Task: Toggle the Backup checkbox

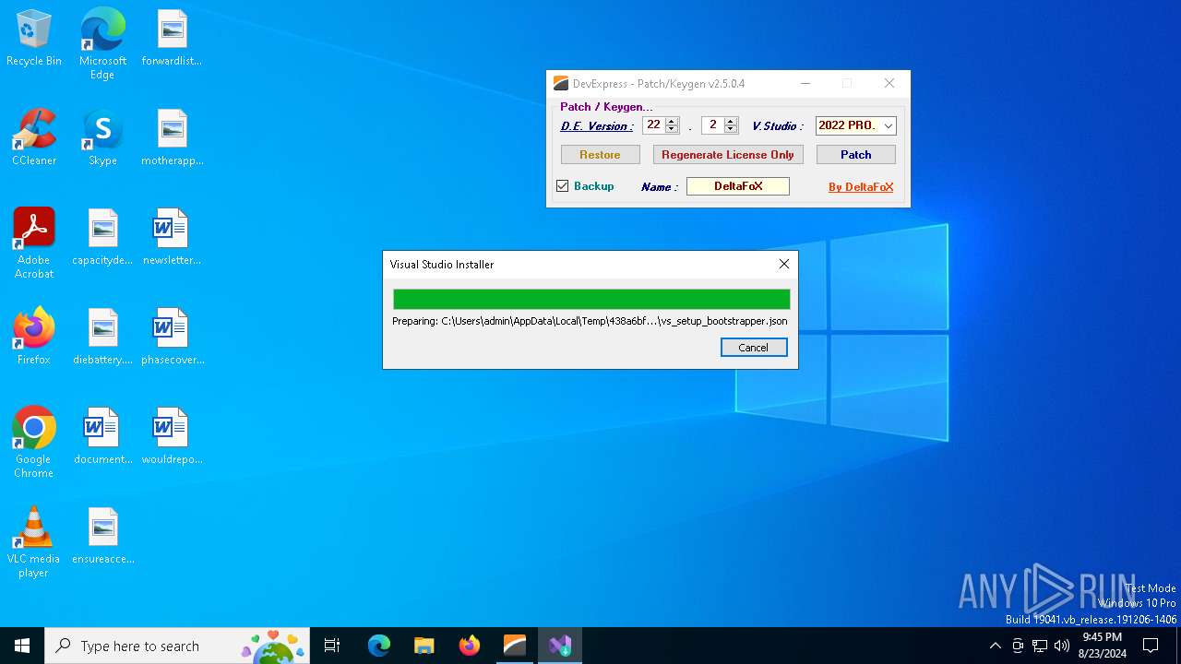Action: pyautogui.click(x=562, y=186)
